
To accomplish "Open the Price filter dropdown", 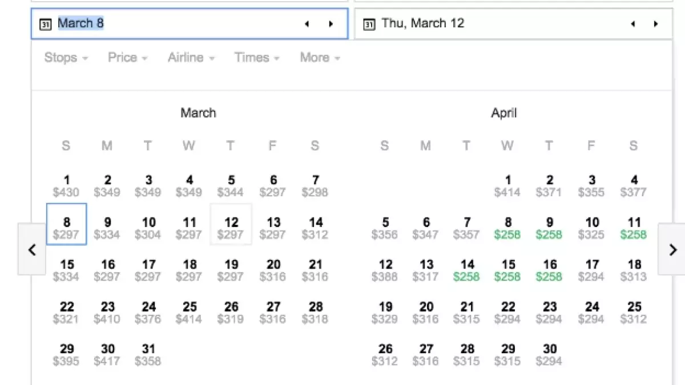I will (x=127, y=58).
